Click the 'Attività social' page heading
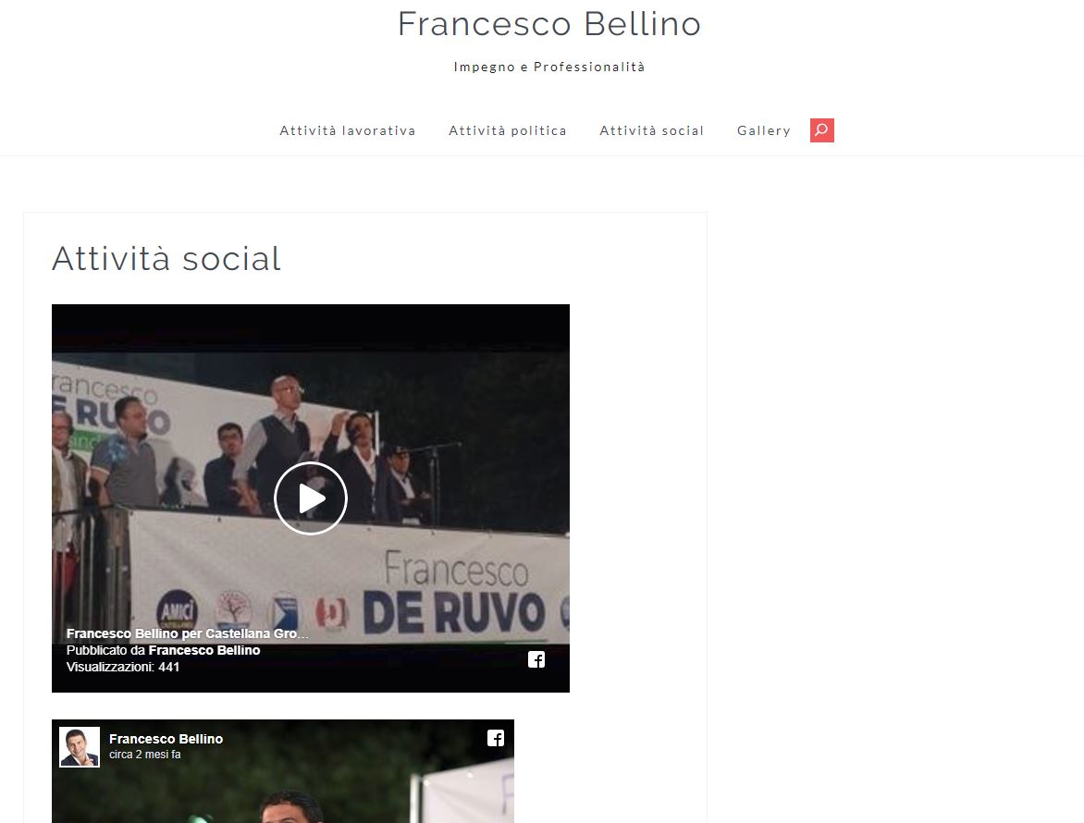1084x823 pixels. [166, 259]
